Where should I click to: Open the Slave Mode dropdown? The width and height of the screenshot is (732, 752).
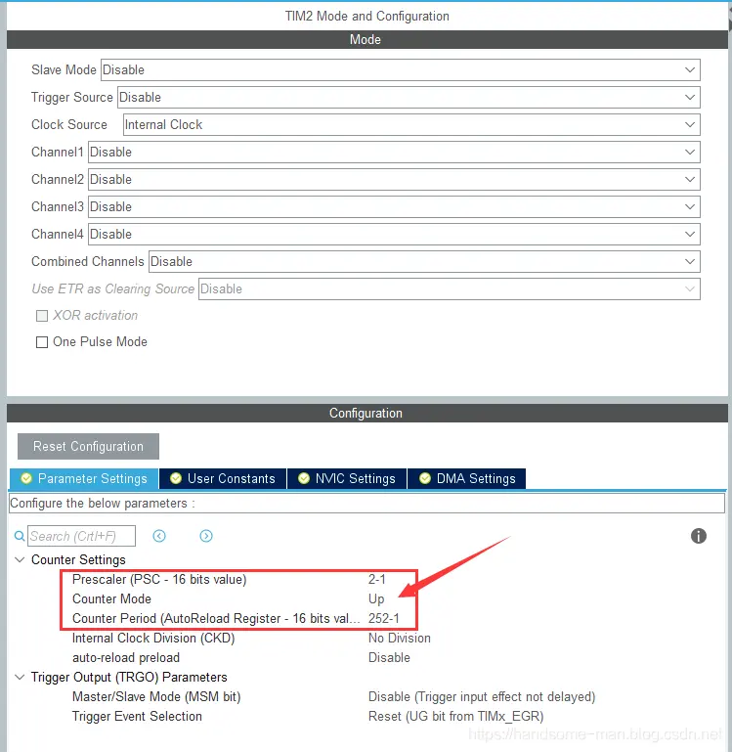(x=401, y=70)
